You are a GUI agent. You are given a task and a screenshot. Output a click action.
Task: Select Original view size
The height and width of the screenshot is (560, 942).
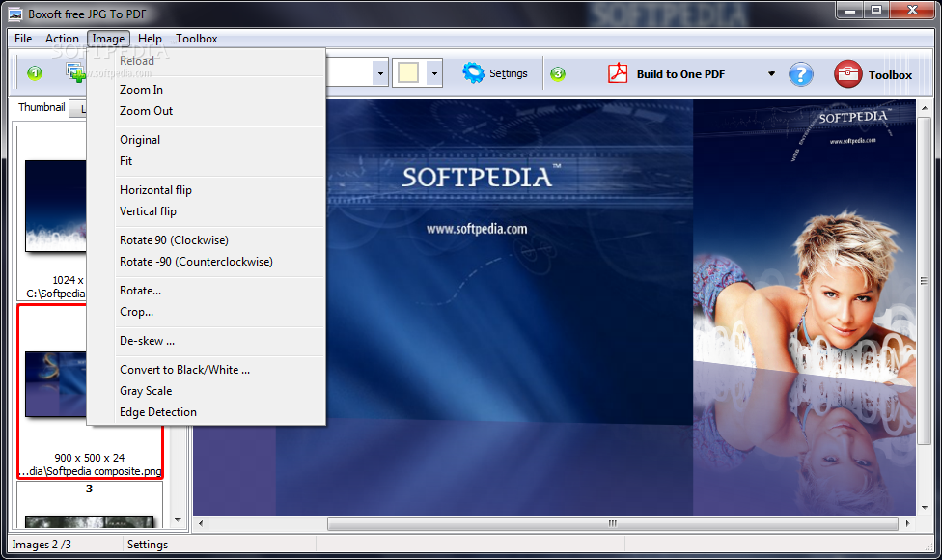pyautogui.click(x=207, y=140)
